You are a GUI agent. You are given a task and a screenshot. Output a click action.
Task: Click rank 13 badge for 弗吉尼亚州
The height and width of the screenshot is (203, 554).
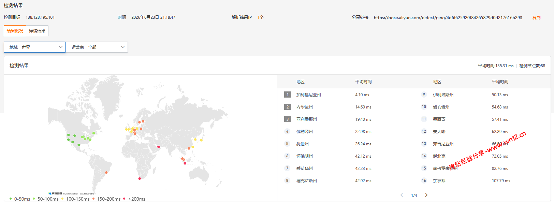[424, 144]
